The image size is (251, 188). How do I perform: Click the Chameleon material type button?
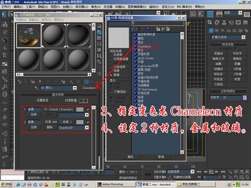[x=89, y=88]
